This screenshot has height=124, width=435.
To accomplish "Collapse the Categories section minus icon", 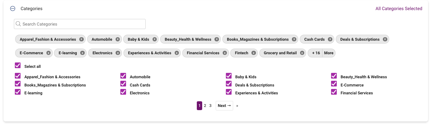I will coord(13,9).
